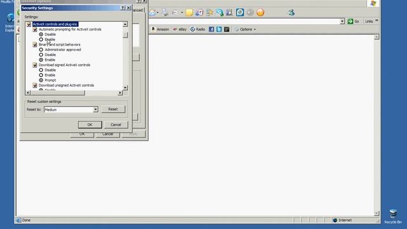407x229 pixels.
Task: Click OK in Internet Options window behind
Action: 82,134
